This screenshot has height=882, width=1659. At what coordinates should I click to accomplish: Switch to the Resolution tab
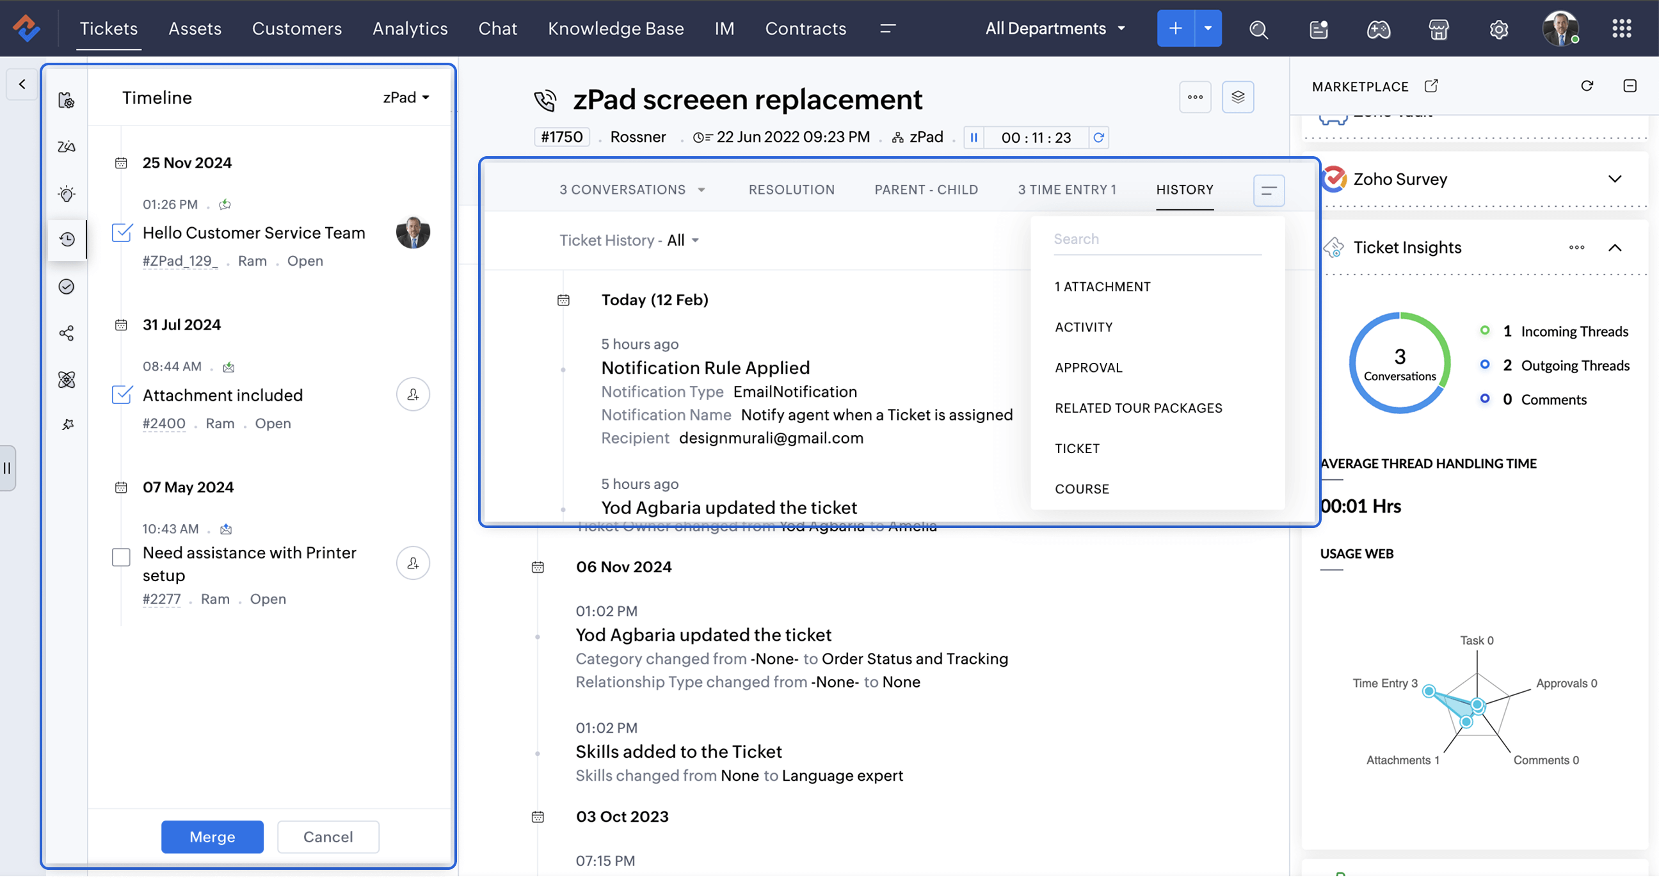click(x=791, y=189)
